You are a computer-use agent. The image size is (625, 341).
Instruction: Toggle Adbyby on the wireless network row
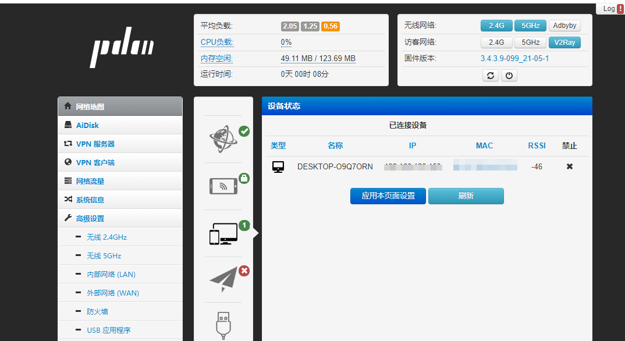(564, 25)
